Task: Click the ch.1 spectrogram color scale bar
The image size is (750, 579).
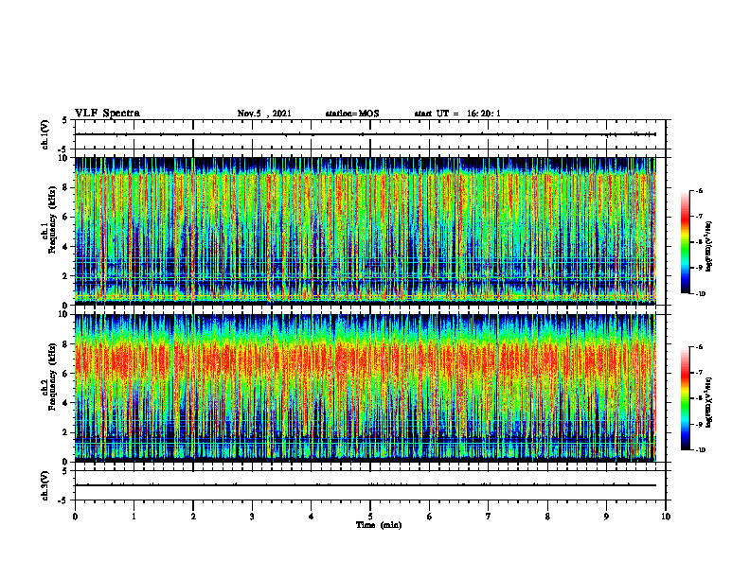Action: click(x=686, y=242)
